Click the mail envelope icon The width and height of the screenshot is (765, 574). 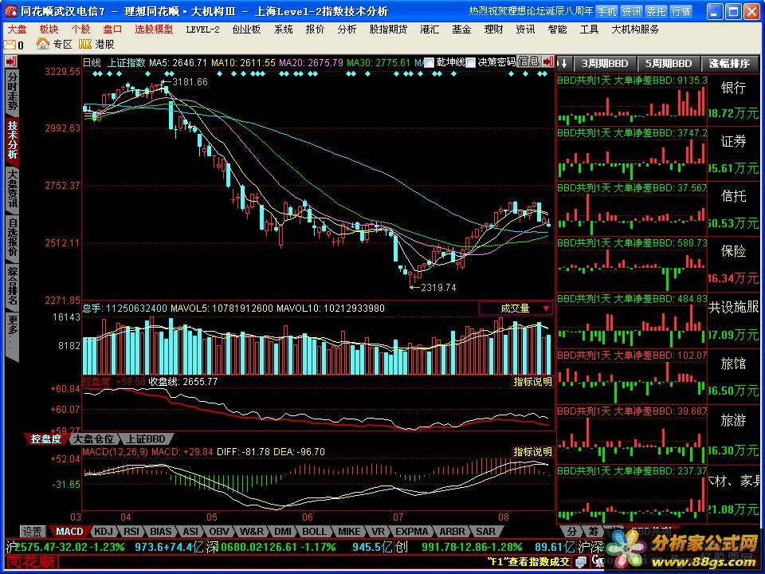click(x=10, y=45)
